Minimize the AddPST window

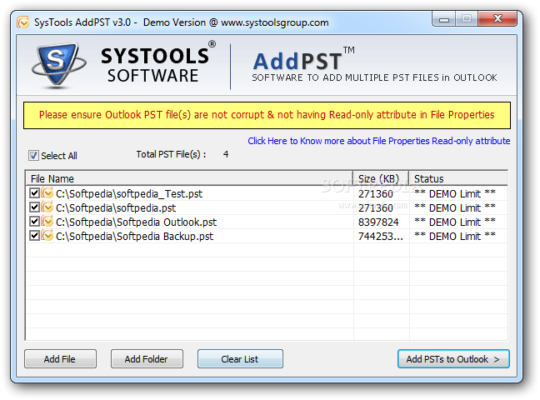[x=444, y=19]
